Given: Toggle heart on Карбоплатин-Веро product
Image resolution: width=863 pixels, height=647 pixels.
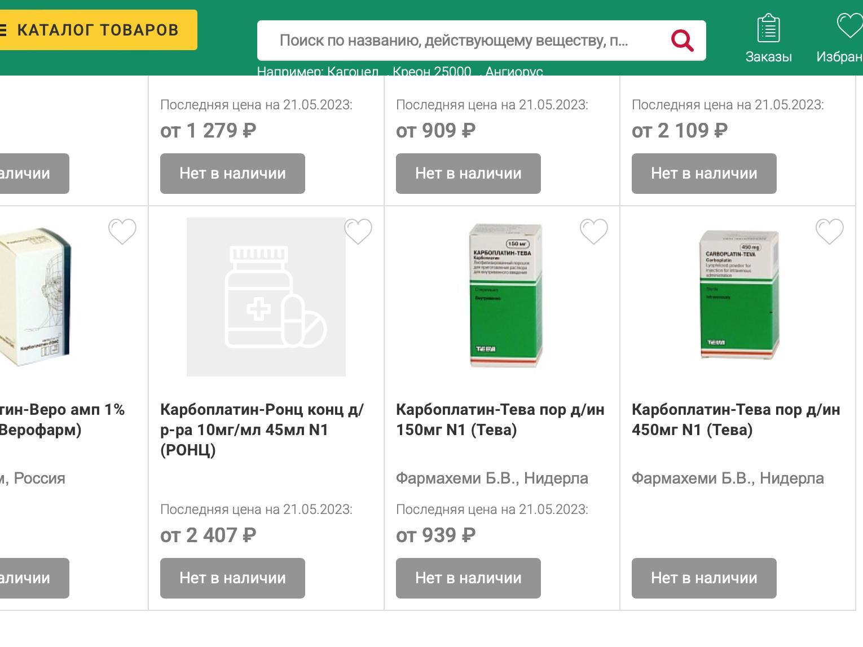Looking at the screenshot, I should (x=122, y=232).
